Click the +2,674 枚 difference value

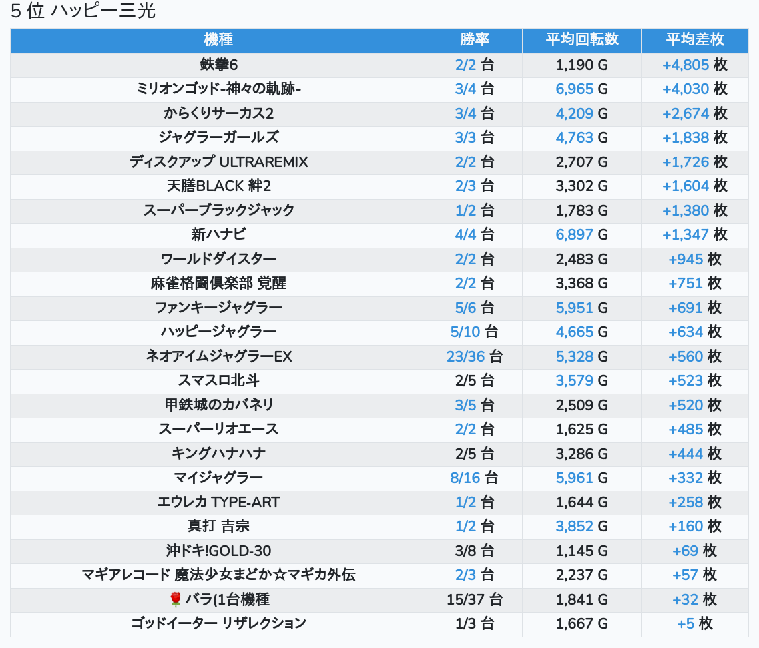(x=694, y=113)
